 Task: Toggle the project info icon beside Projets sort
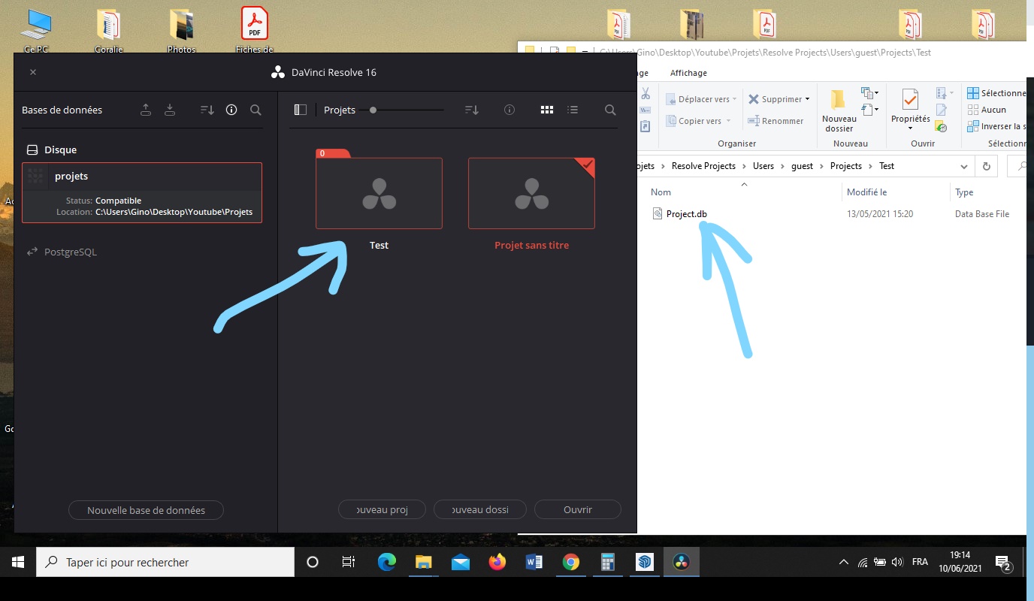pyautogui.click(x=509, y=110)
